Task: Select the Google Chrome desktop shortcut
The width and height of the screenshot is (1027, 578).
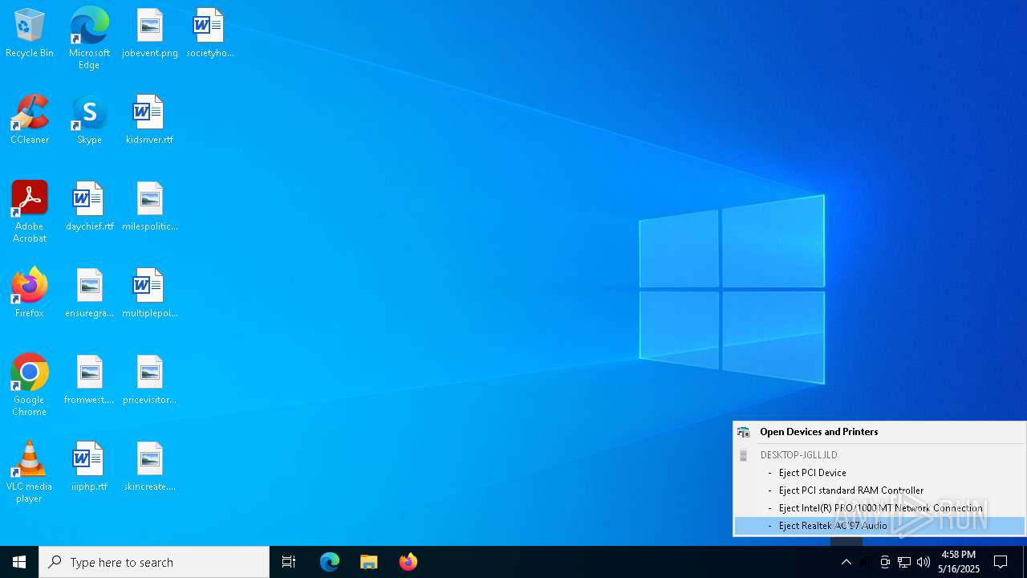Action: click(30, 385)
